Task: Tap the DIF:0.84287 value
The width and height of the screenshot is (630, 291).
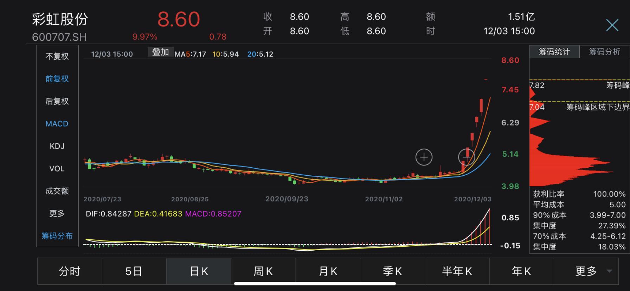Action: pos(109,214)
